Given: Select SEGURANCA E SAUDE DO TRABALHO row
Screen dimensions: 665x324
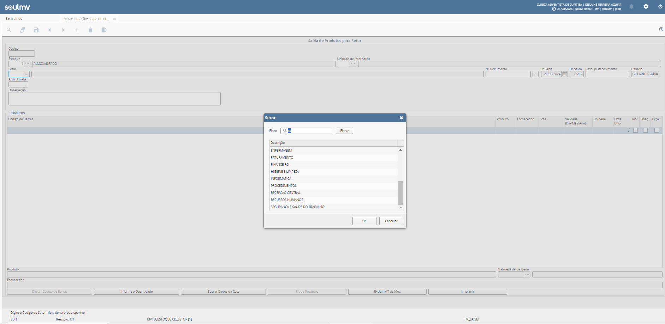Looking at the screenshot, I should click(x=334, y=207).
